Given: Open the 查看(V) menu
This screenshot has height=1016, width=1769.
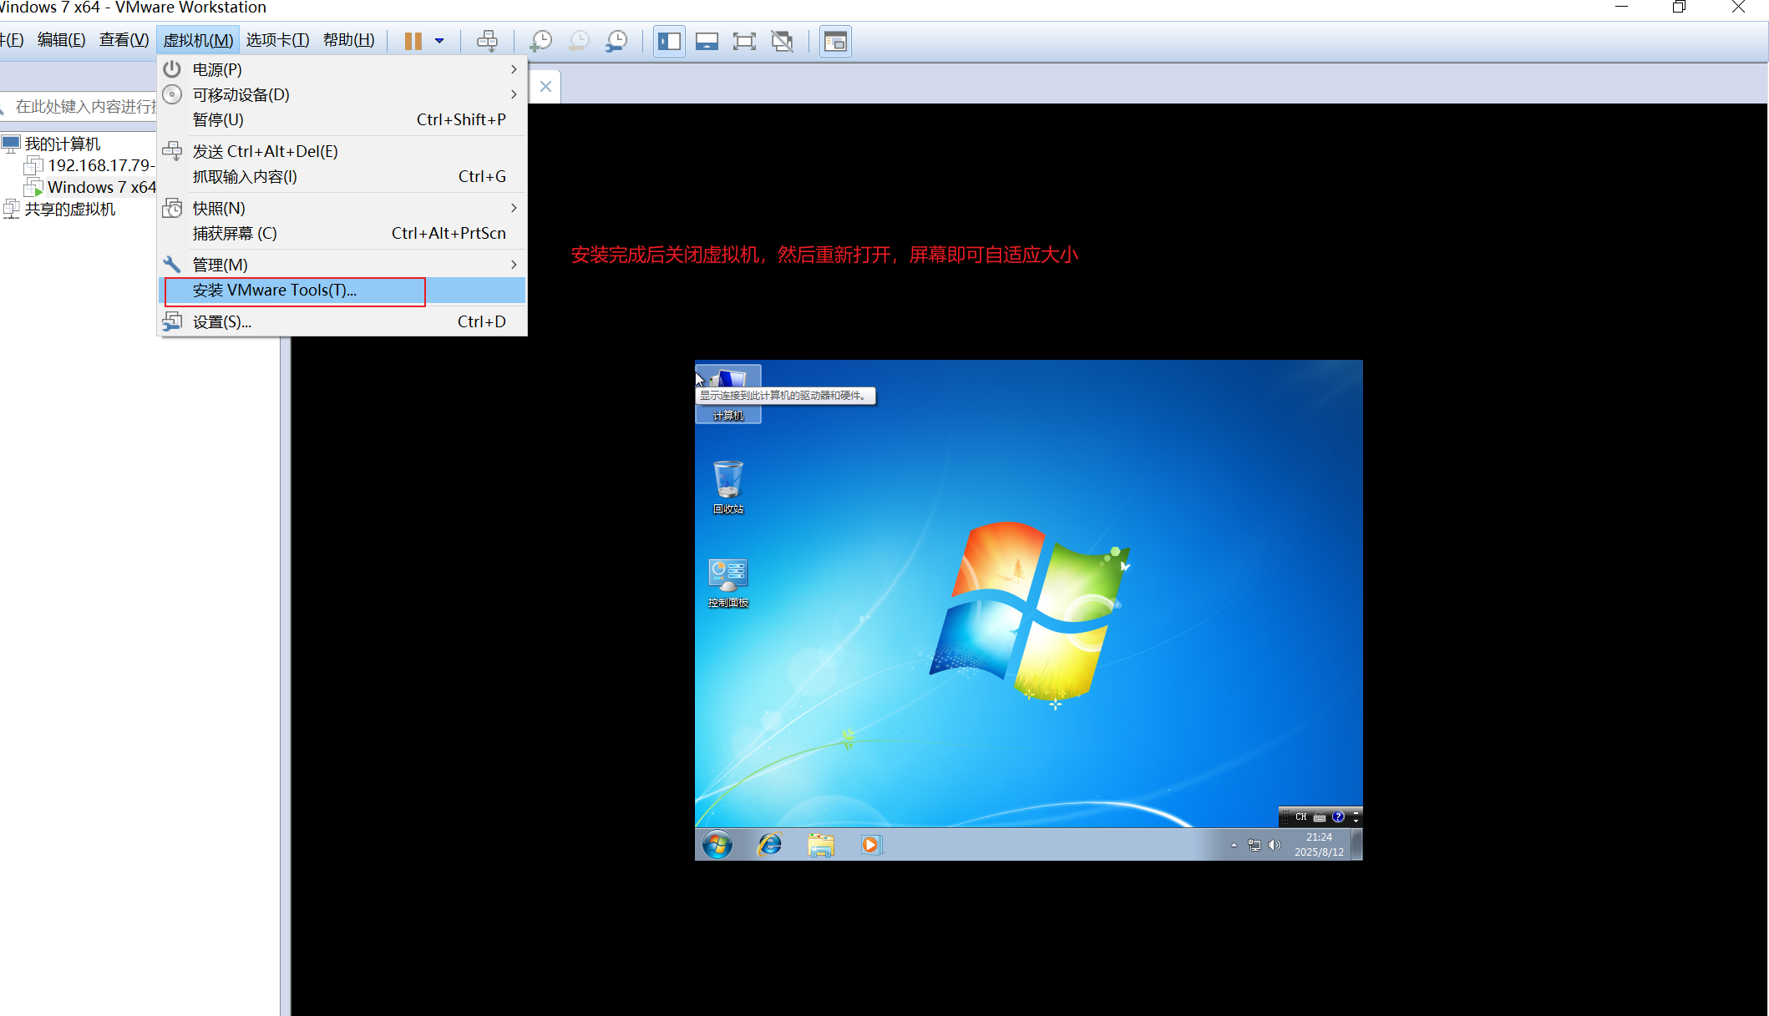Looking at the screenshot, I should point(124,40).
